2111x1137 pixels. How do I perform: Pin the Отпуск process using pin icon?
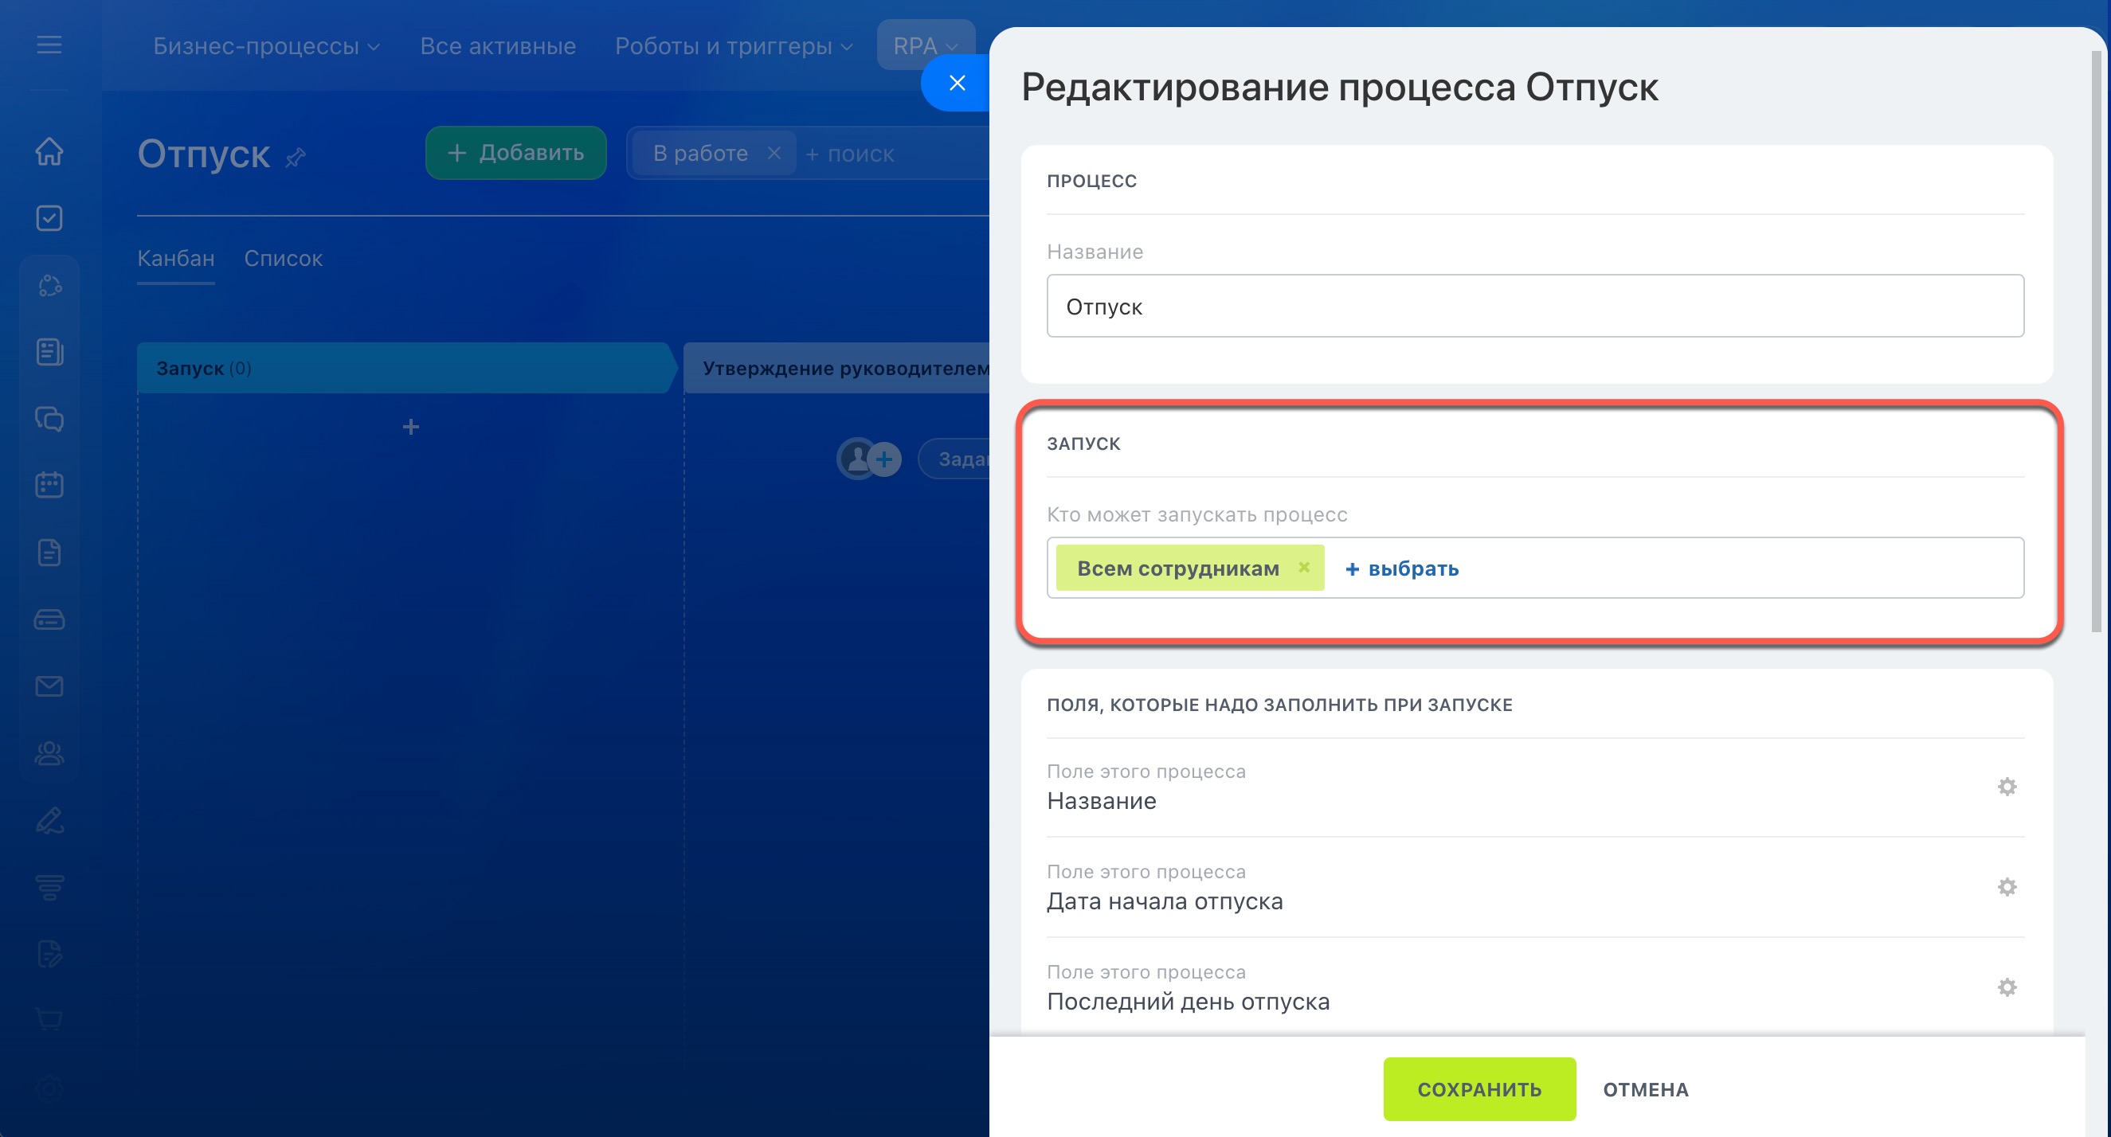click(x=296, y=157)
